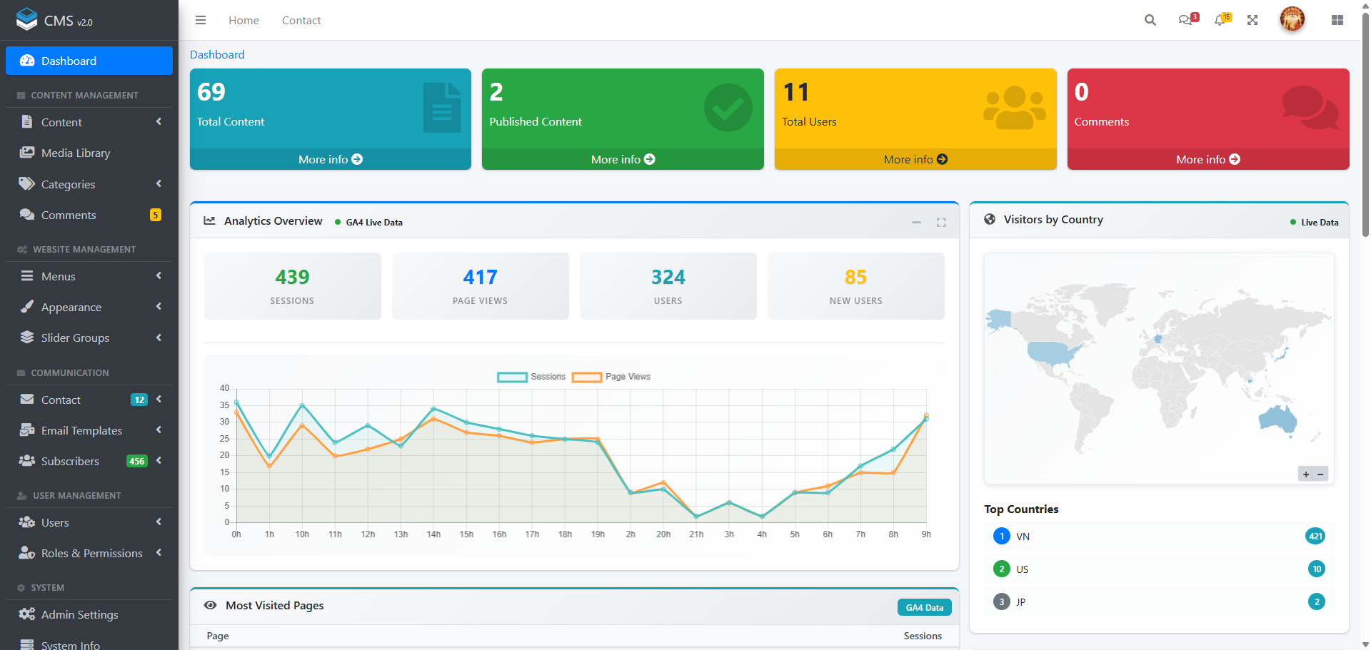
Task: Select the Contact link in top navbar
Action: pos(301,21)
